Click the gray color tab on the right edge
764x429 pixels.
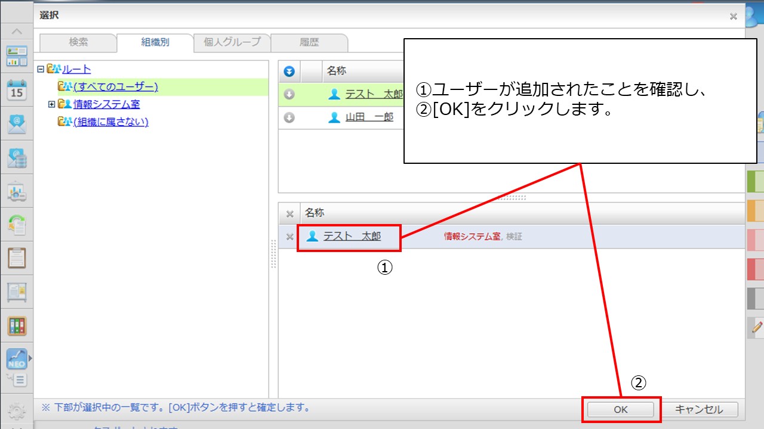756,298
